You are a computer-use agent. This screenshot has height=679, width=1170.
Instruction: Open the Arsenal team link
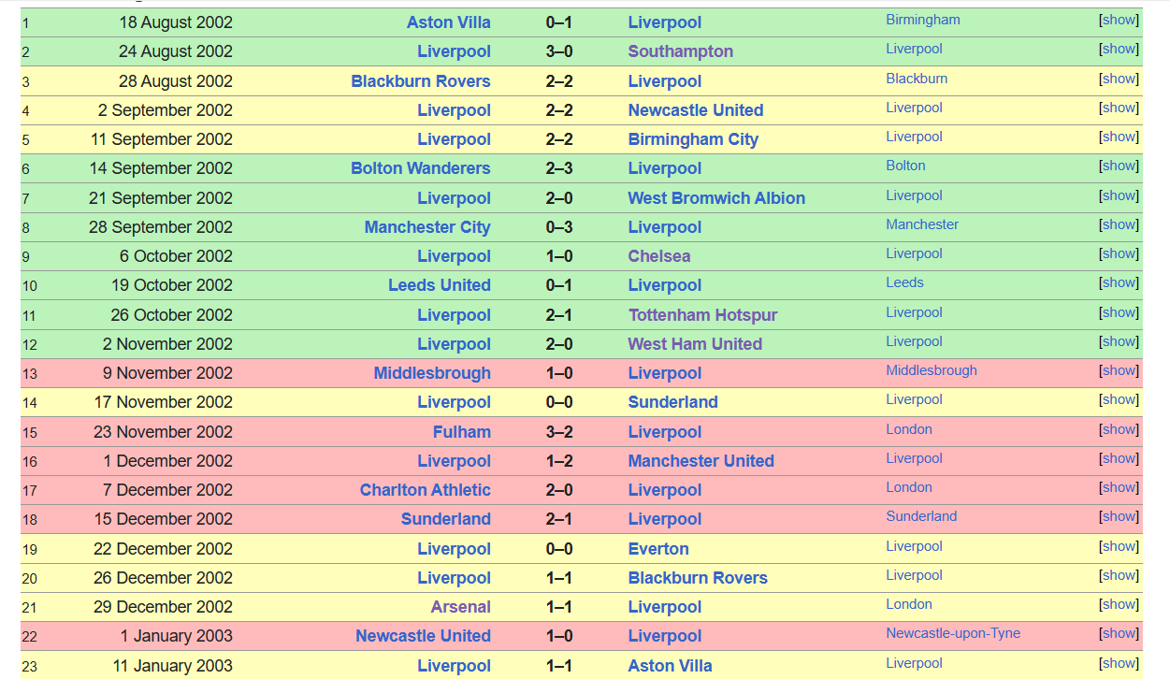click(461, 607)
